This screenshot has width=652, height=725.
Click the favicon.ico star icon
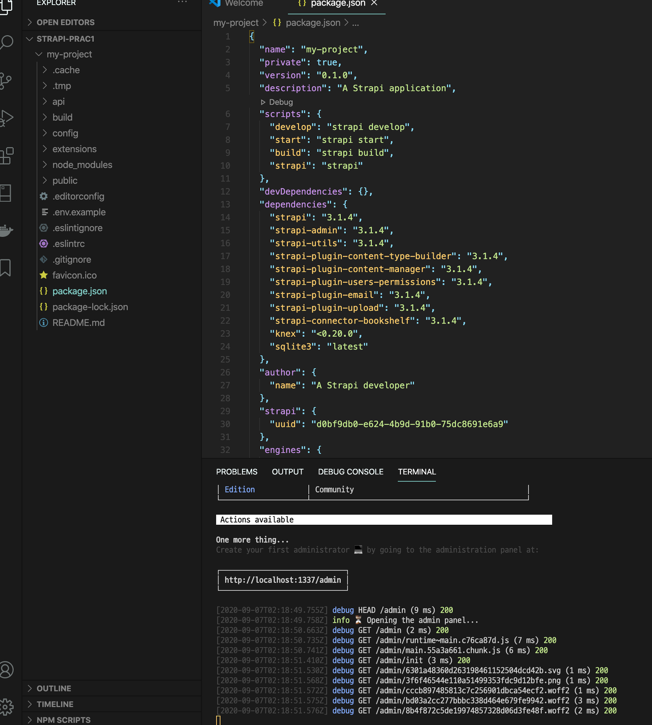(44, 275)
